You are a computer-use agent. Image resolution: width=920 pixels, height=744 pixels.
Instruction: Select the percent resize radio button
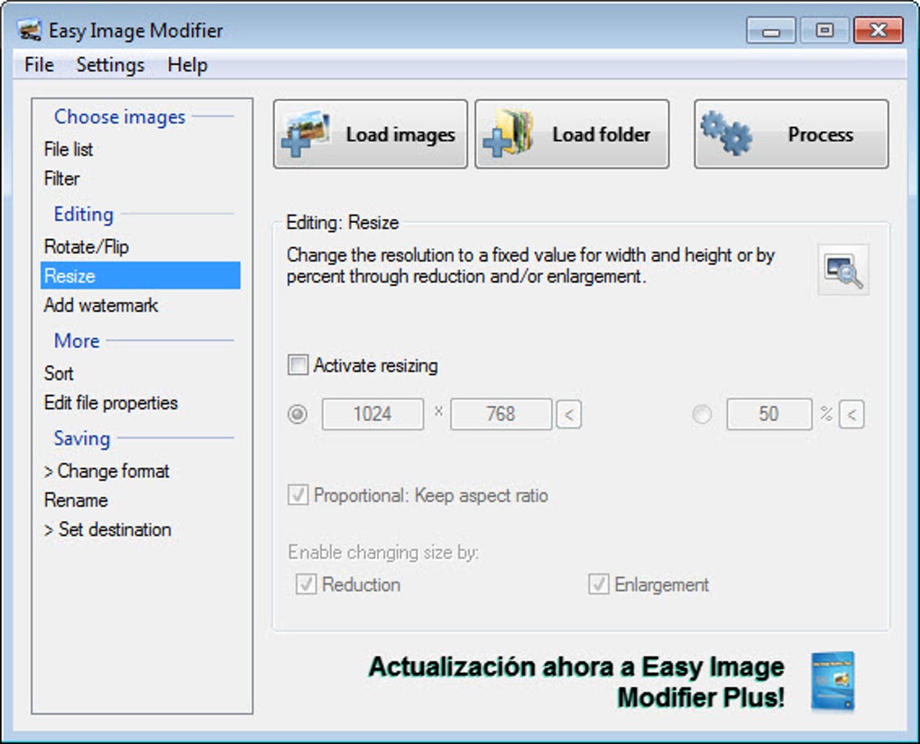coord(702,414)
